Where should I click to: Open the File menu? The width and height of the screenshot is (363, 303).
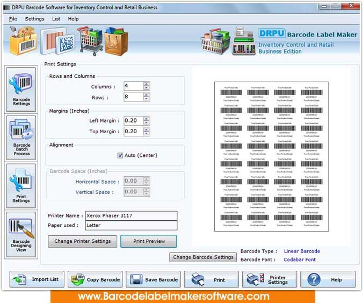[13, 19]
